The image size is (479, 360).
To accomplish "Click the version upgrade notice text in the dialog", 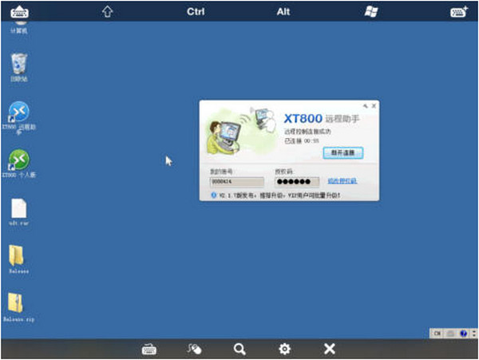I will pyautogui.click(x=280, y=195).
